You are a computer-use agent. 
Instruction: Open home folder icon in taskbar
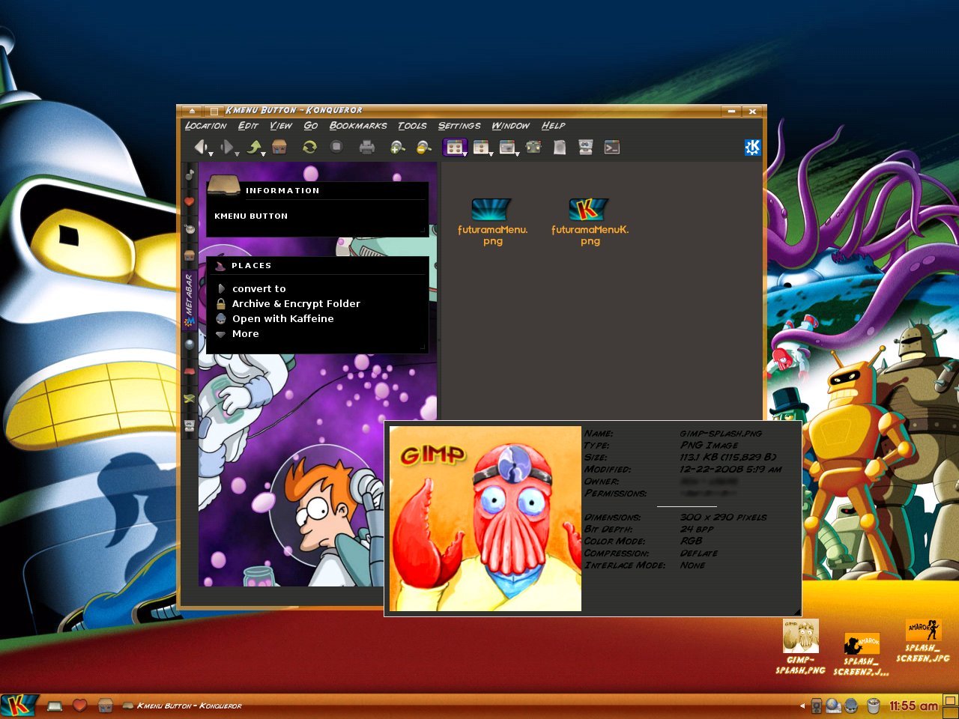coord(105,706)
